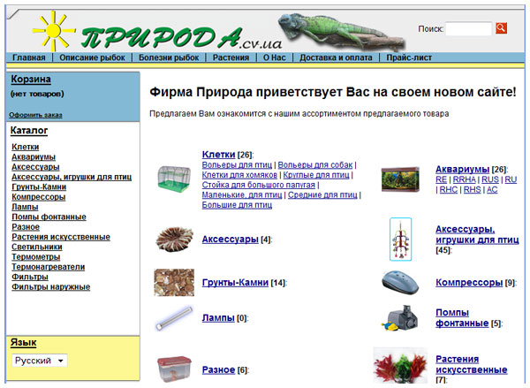Open the Аквариумы [26] category title

pyautogui.click(x=462, y=169)
